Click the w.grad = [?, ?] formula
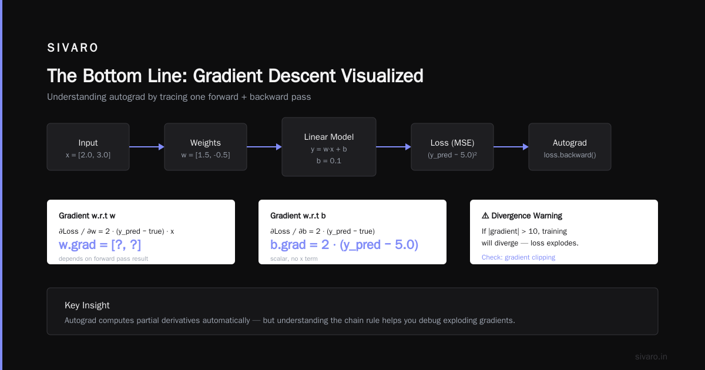This screenshot has width=705, height=370. tap(100, 244)
